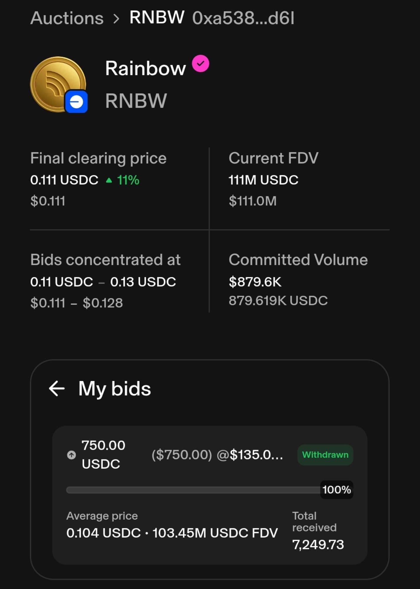
Task: Click the back arrow beside My bids
Action: (57, 388)
